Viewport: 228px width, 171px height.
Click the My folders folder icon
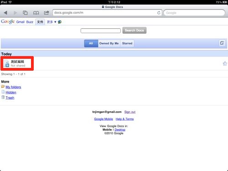point(3,87)
